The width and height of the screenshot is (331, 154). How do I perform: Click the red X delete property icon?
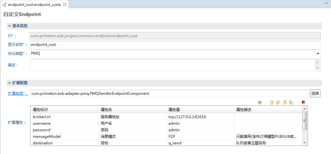point(303,102)
